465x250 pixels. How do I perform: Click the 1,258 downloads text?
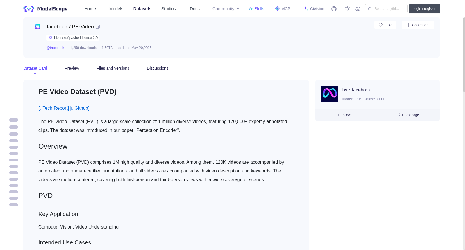[x=83, y=48]
